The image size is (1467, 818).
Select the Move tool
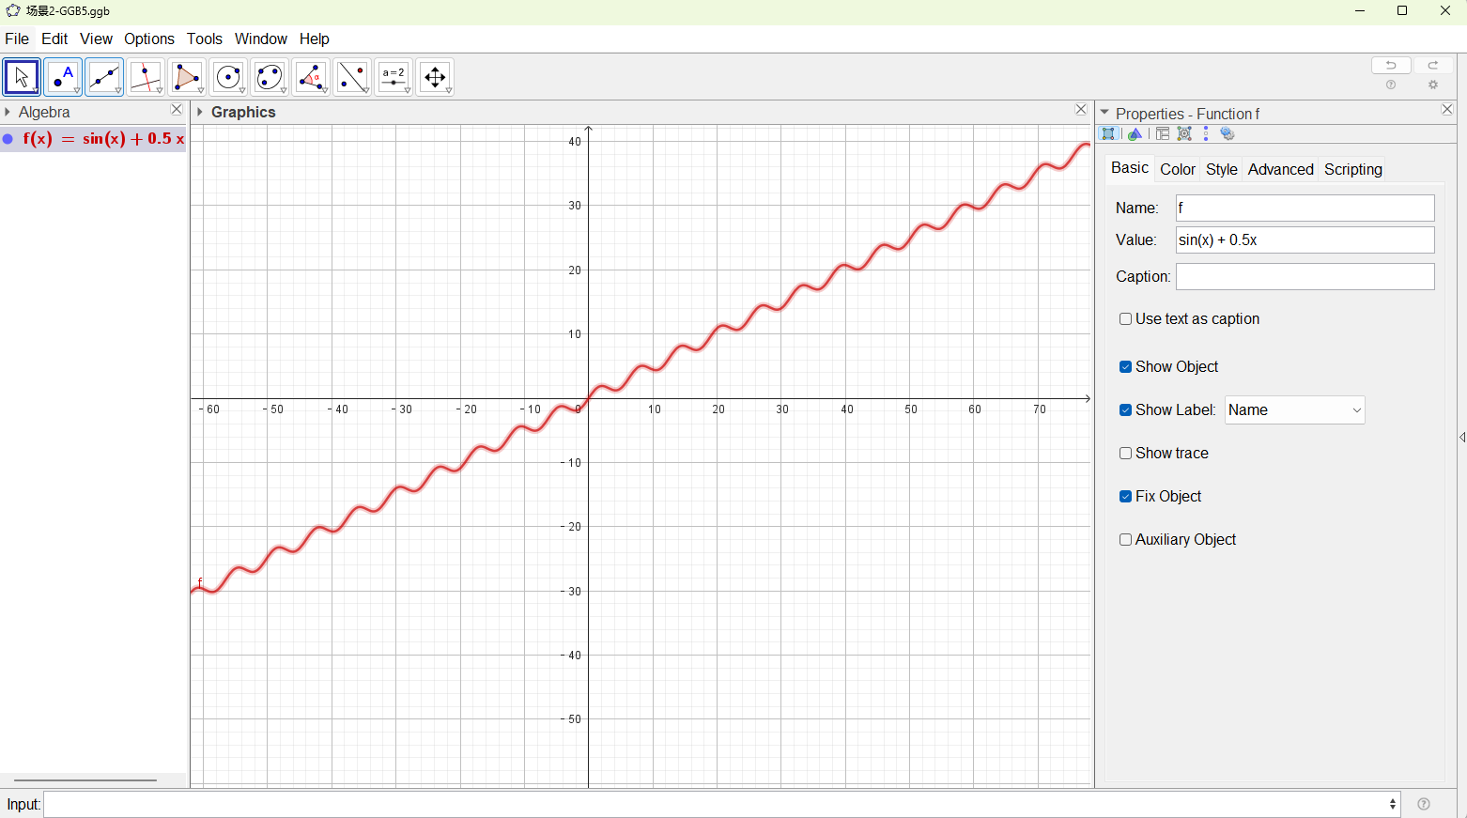click(22, 77)
